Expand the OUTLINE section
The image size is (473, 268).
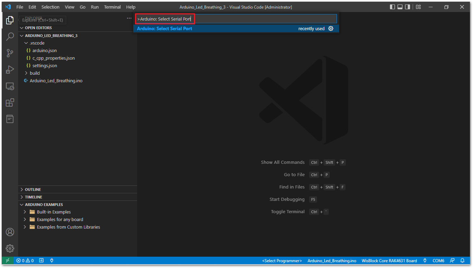click(77, 190)
